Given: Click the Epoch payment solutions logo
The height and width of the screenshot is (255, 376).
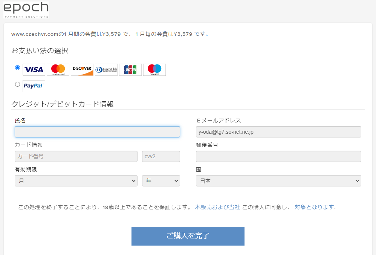Looking at the screenshot, I should coord(26,9).
